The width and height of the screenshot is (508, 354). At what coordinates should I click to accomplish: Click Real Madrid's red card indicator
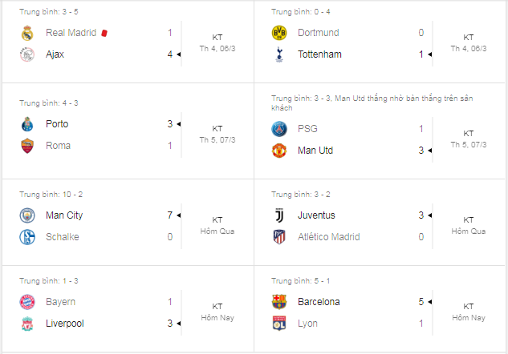(x=104, y=33)
